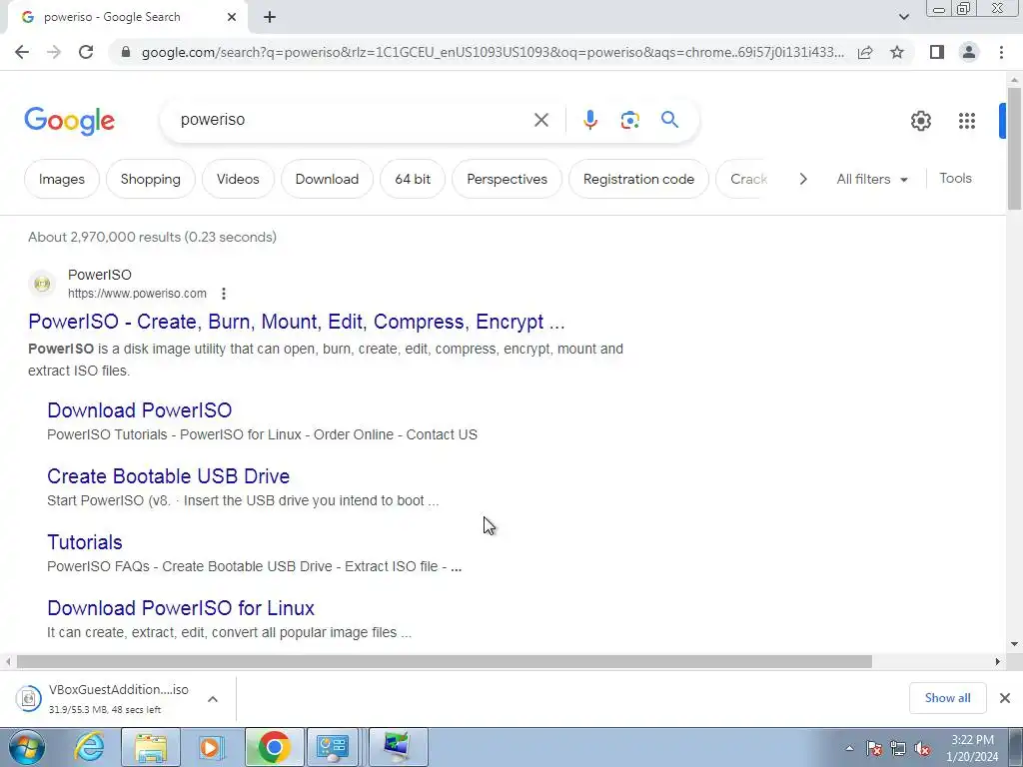Apply the Perspectives search chip

point(507,179)
